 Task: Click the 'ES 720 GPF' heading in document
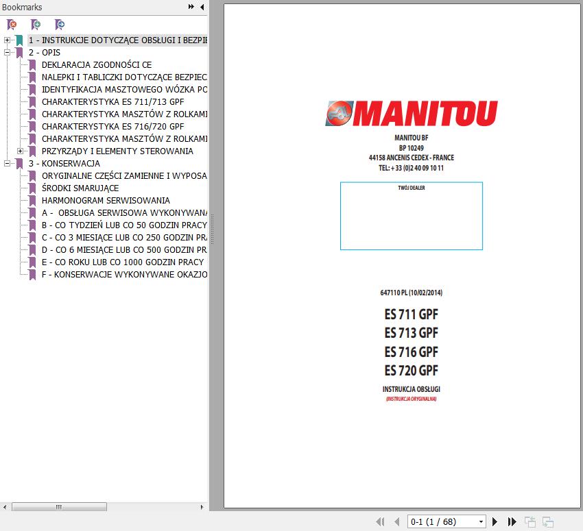coord(412,371)
